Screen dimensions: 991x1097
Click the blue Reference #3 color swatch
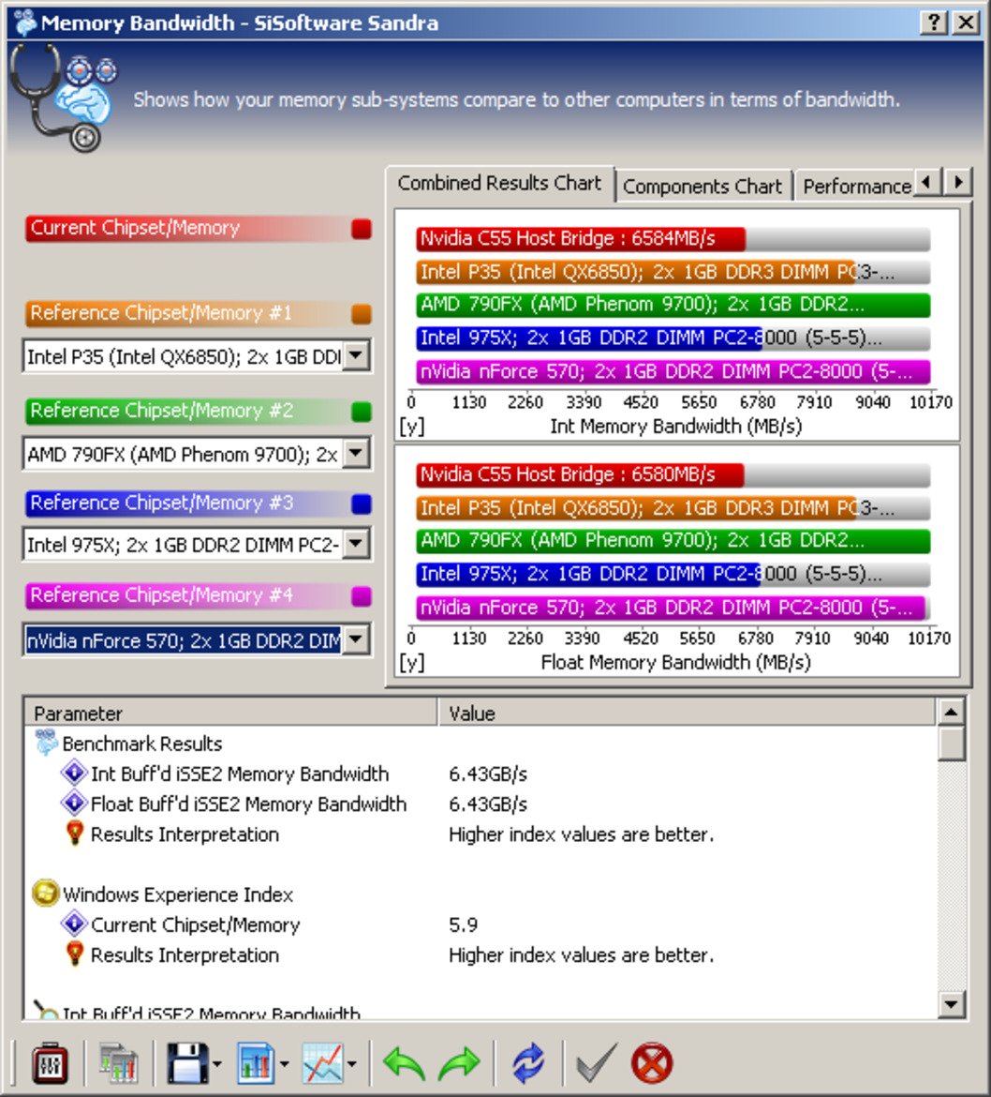[362, 504]
